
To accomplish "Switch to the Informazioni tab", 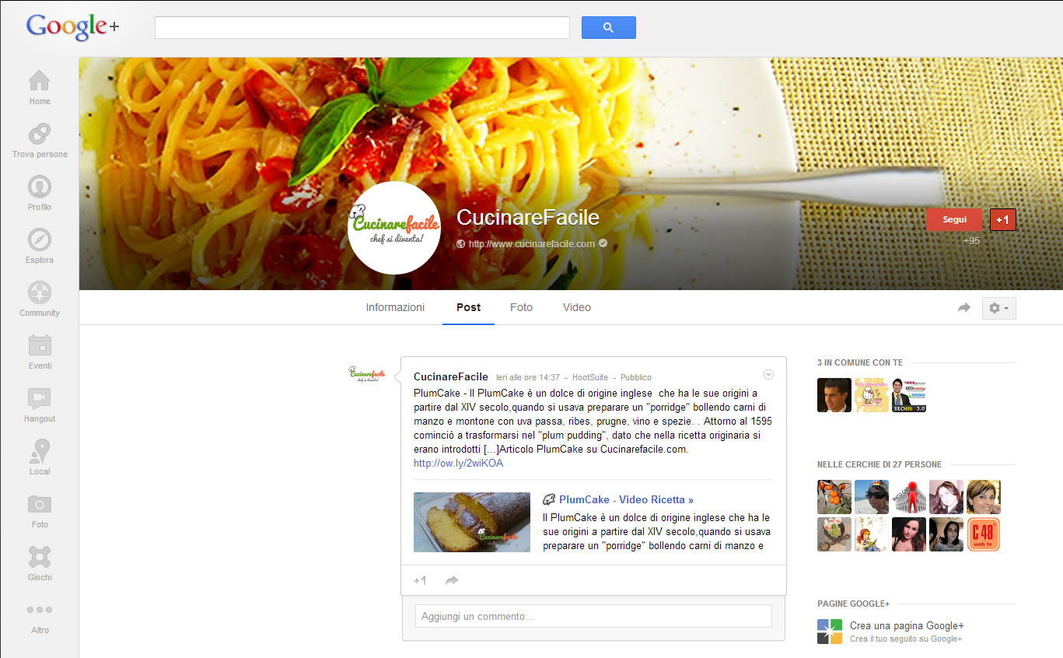I will [395, 307].
